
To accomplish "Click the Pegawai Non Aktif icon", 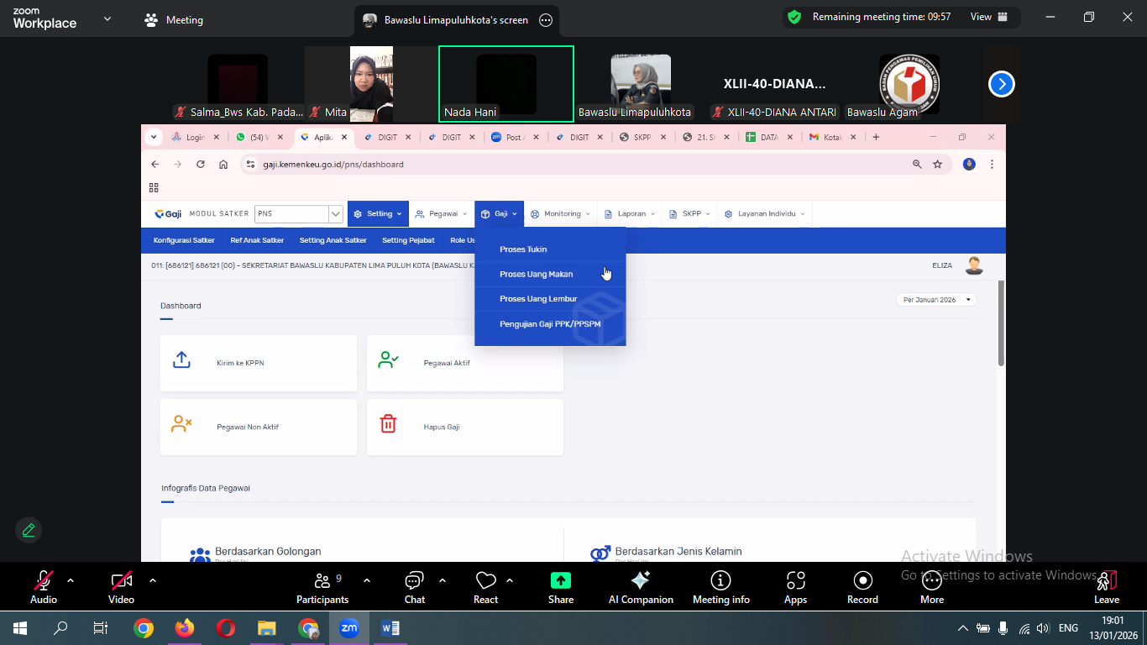I will pos(181,424).
